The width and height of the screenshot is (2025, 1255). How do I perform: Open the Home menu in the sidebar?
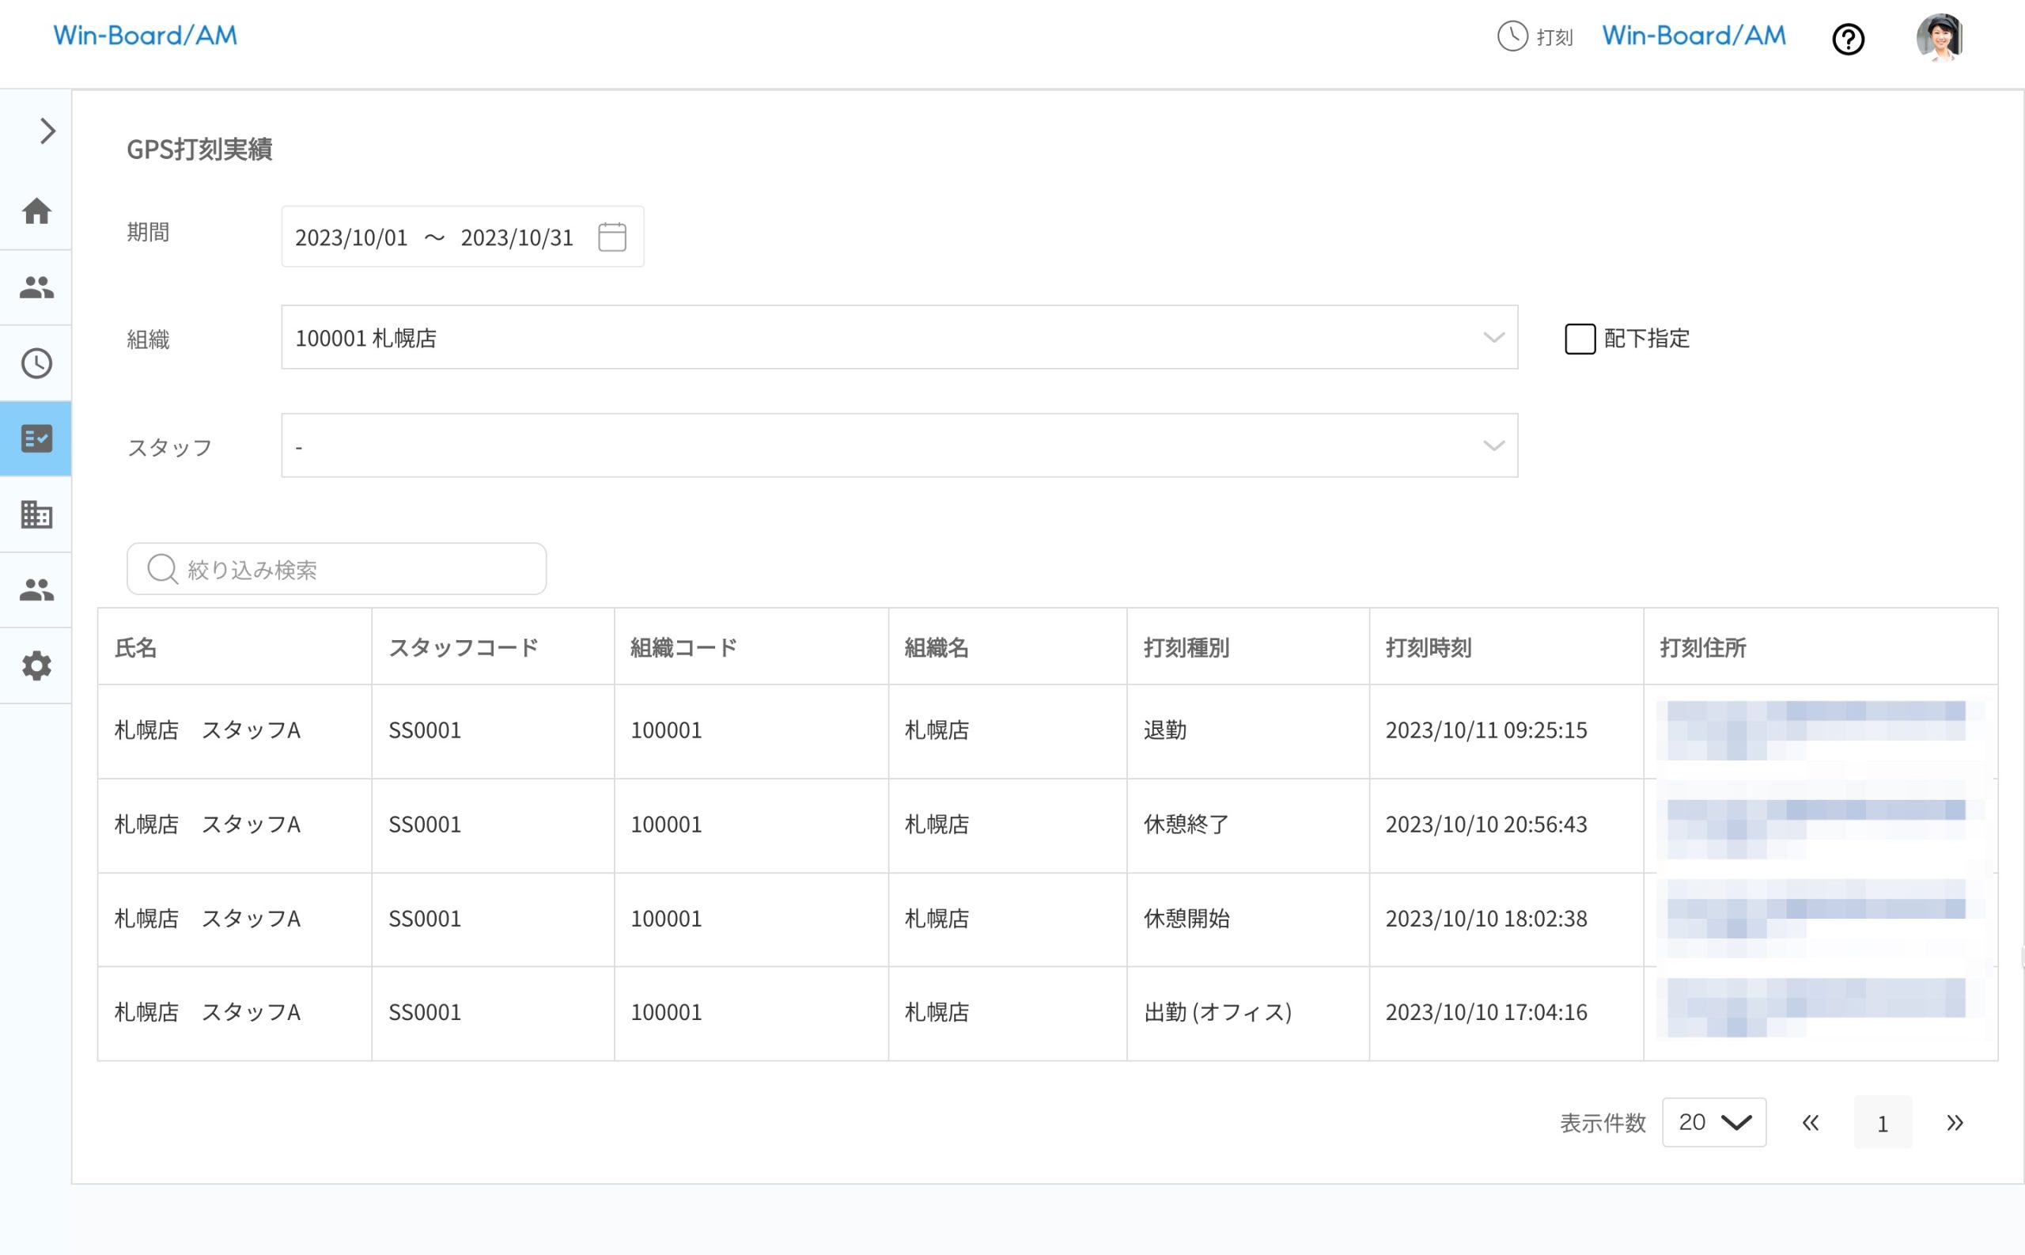[x=36, y=211]
